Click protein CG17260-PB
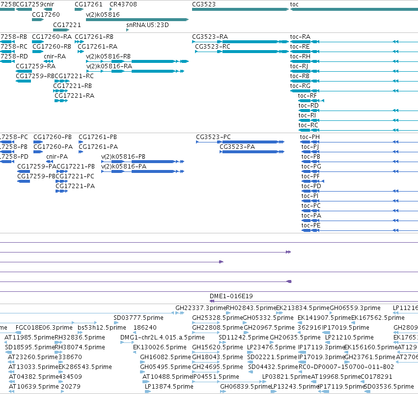The width and height of the screenshot is (418, 394). 53,137
